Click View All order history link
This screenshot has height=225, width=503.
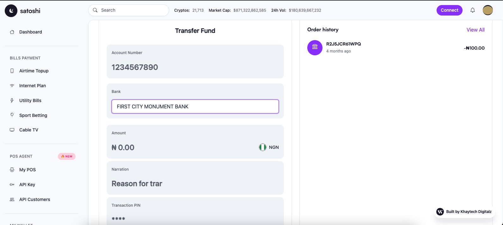(475, 30)
